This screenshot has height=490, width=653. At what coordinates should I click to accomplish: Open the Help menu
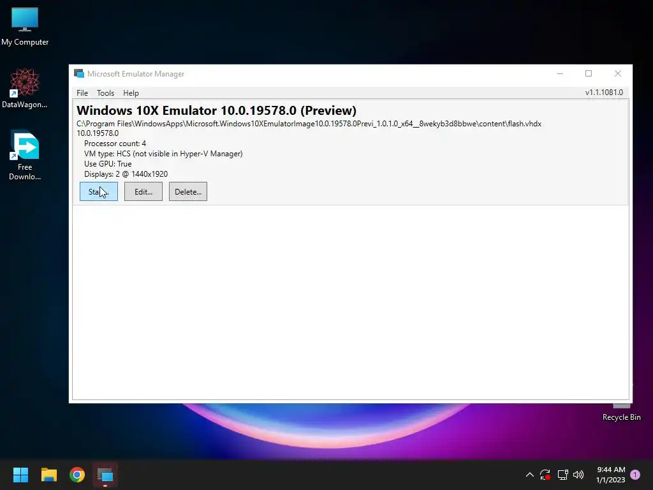click(x=131, y=93)
